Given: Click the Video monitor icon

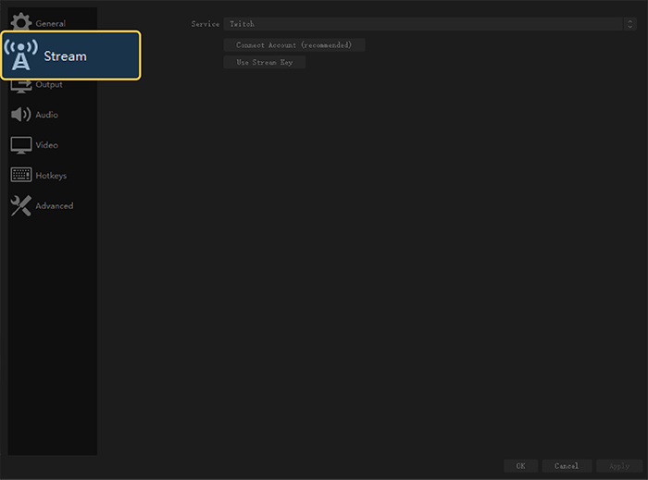Looking at the screenshot, I should [20, 145].
